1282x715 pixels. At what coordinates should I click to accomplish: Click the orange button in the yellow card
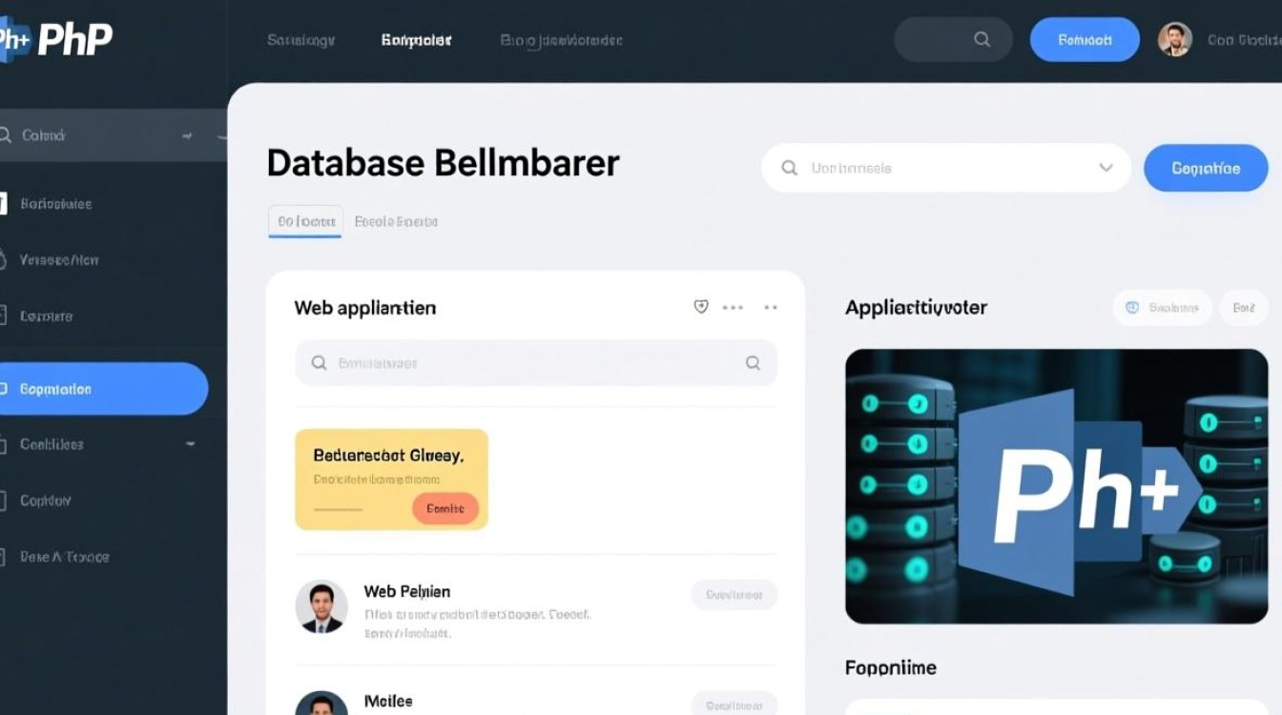[x=445, y=509]
